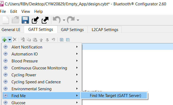The image size is (173, 105).
Task: Click the Delete X icon
Action: pyautogui.click(x=14, y=39)
